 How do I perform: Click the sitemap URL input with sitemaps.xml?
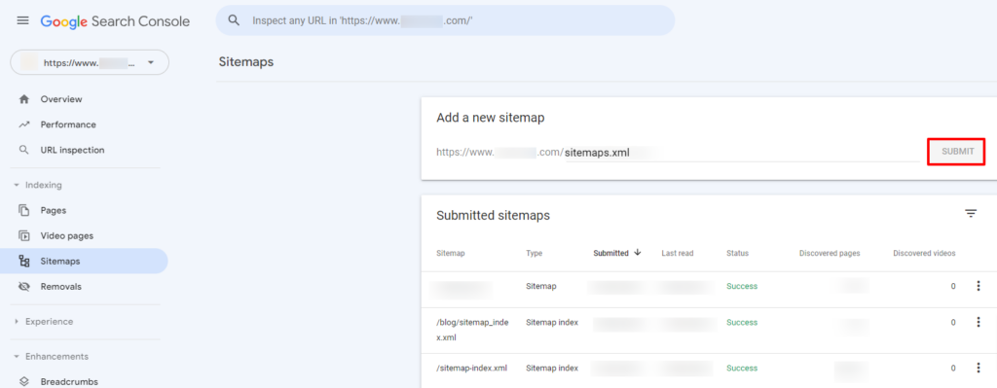tap(742, 153)
